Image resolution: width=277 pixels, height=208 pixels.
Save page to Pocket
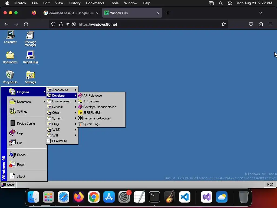251,24
